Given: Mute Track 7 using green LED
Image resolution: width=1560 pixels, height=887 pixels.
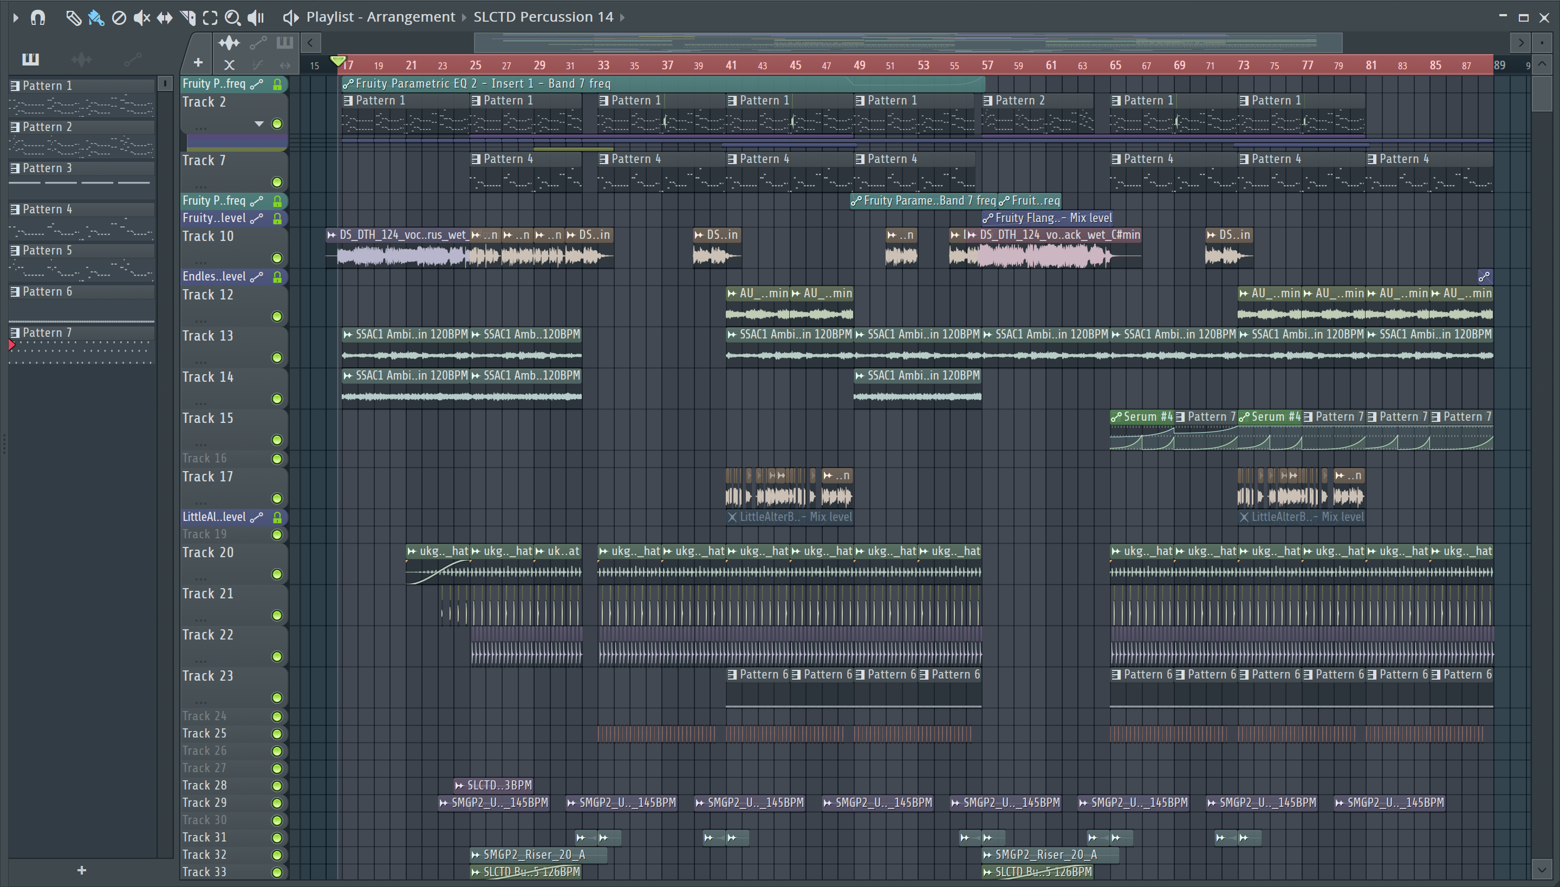Looking at the screenshot, I should coord(277,182).
